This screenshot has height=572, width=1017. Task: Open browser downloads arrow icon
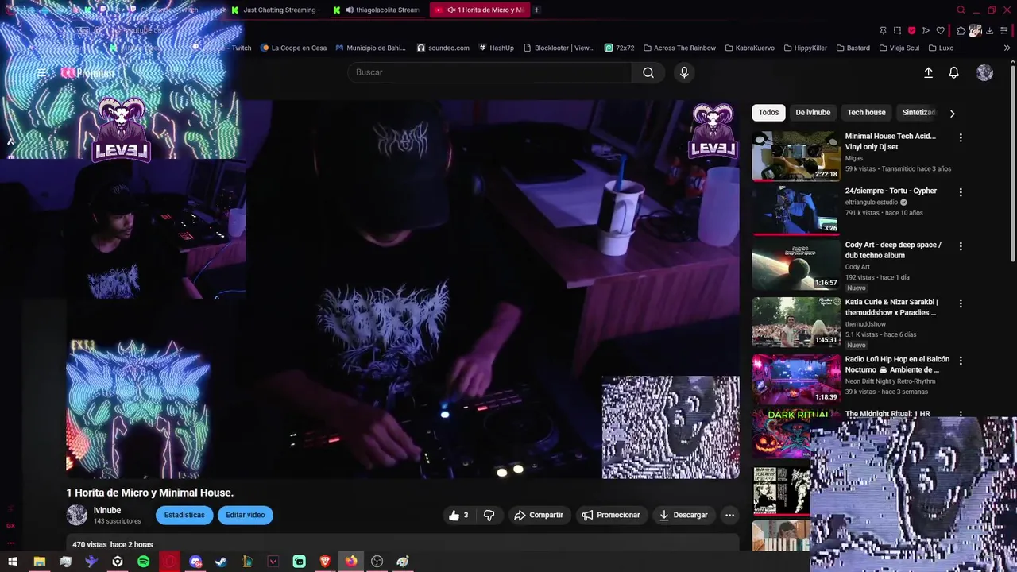pos(989,30)
